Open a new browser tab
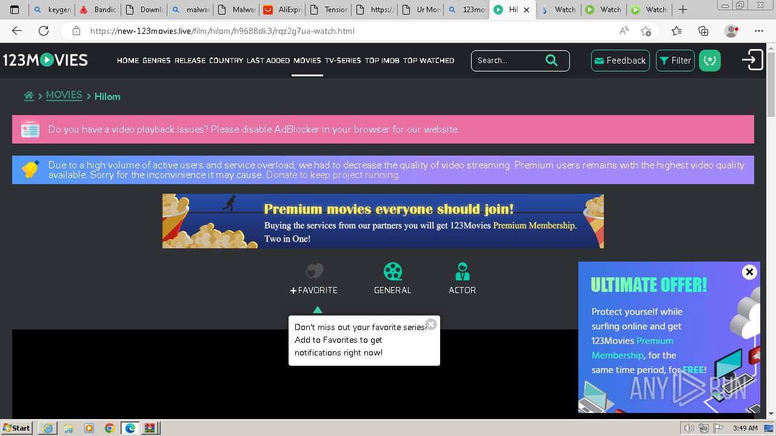 tap(683, 10)
